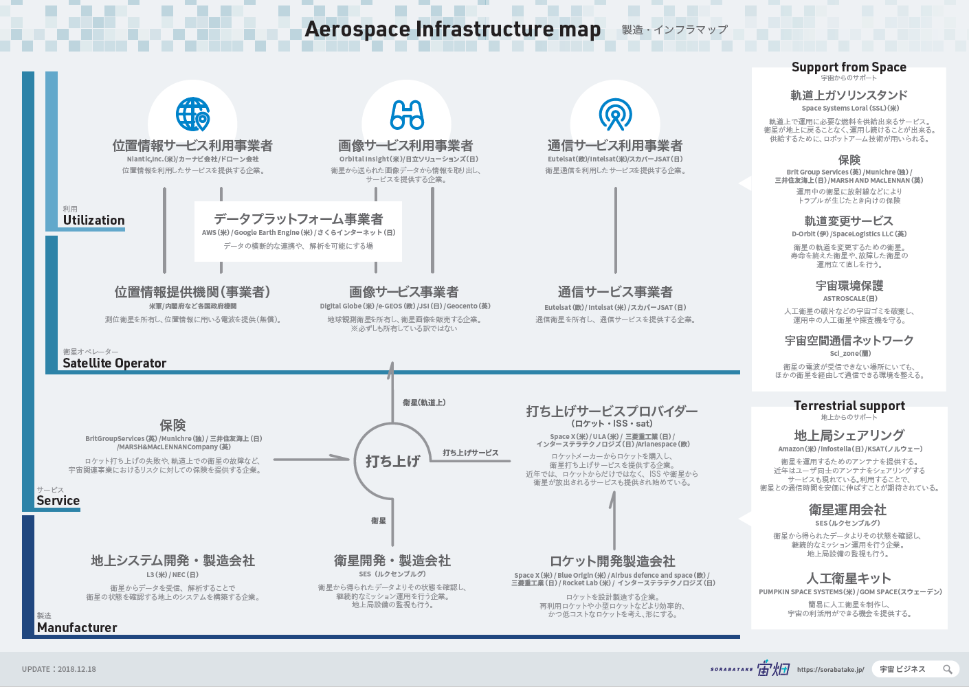Image resolution: width=969 pixels, height=687 pixels.
Task: Open the https://sorabatake.jp/ link
Action: [x=830, y=669]
